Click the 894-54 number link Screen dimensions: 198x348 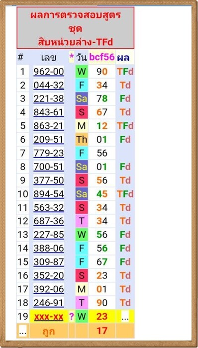[x=49, y=194]
